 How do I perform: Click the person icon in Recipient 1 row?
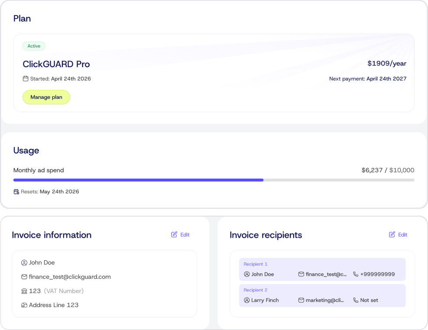pos(247,274)
